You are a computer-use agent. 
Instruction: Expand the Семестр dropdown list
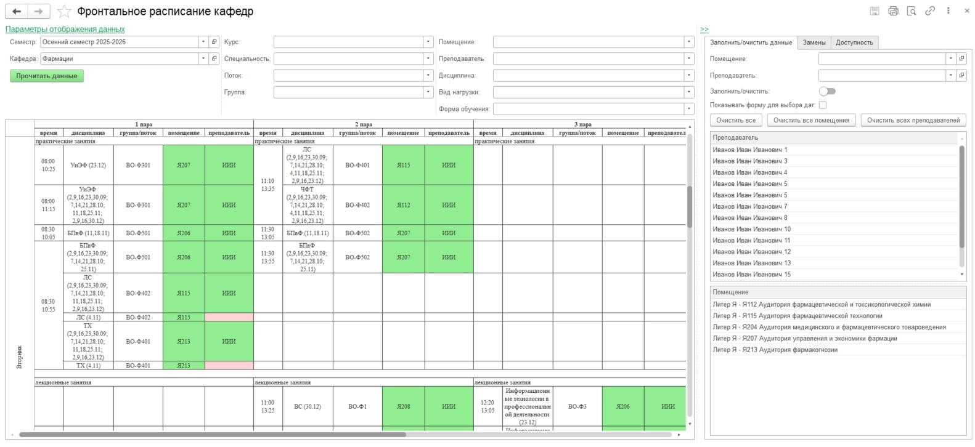[203, 42]
